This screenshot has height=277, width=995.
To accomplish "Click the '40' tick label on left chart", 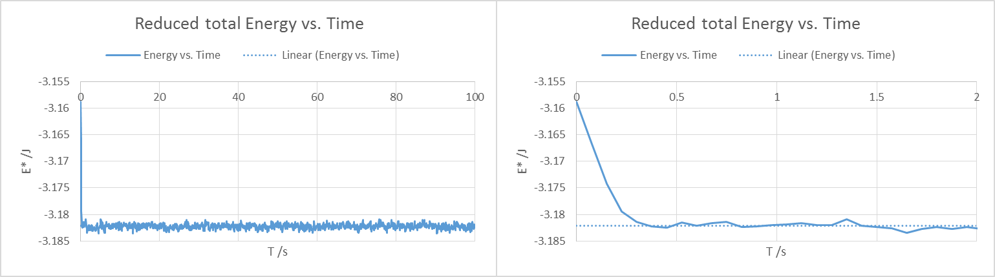I will (x=239, y=97).
